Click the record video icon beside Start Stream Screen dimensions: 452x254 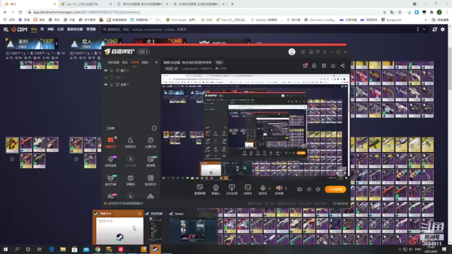pyautogui.click(x=299, y=189)
